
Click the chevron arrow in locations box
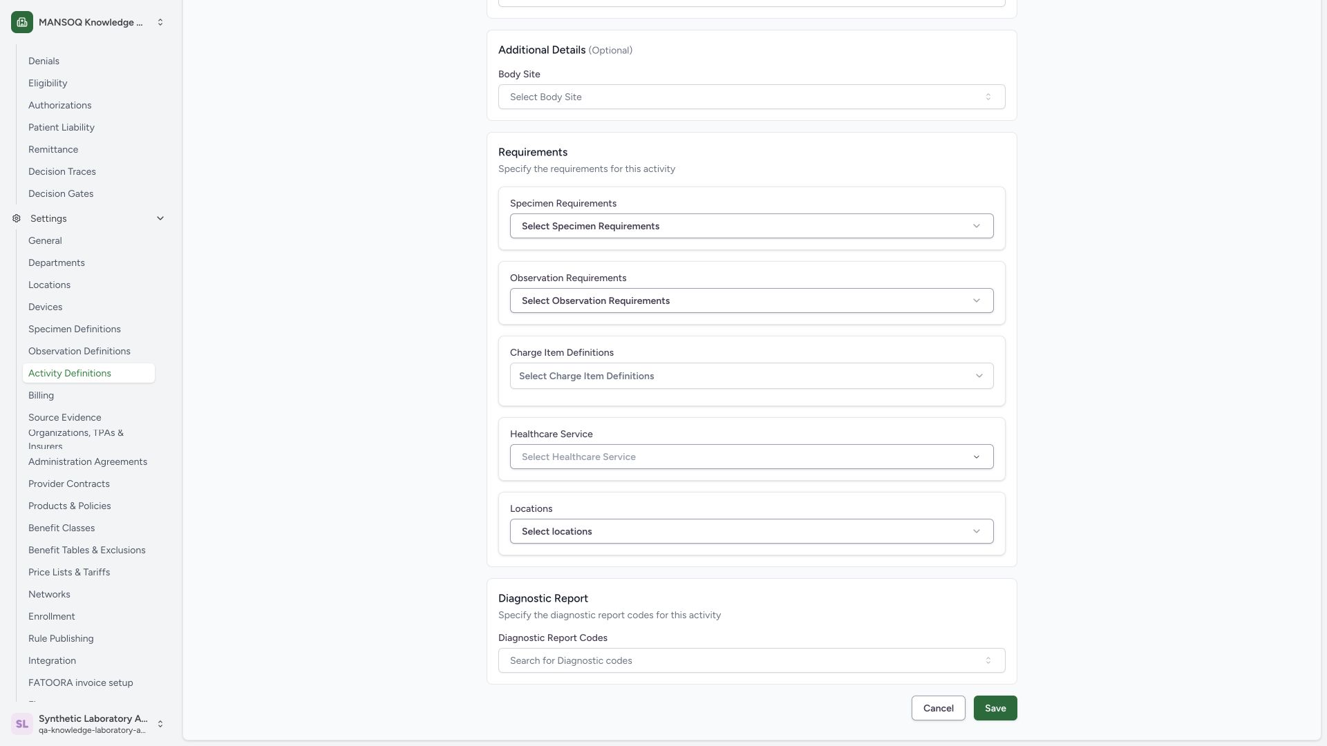coord(977,531)
